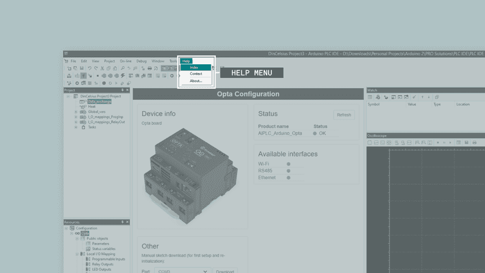Select Context in the Help menu

coord(196,74)
